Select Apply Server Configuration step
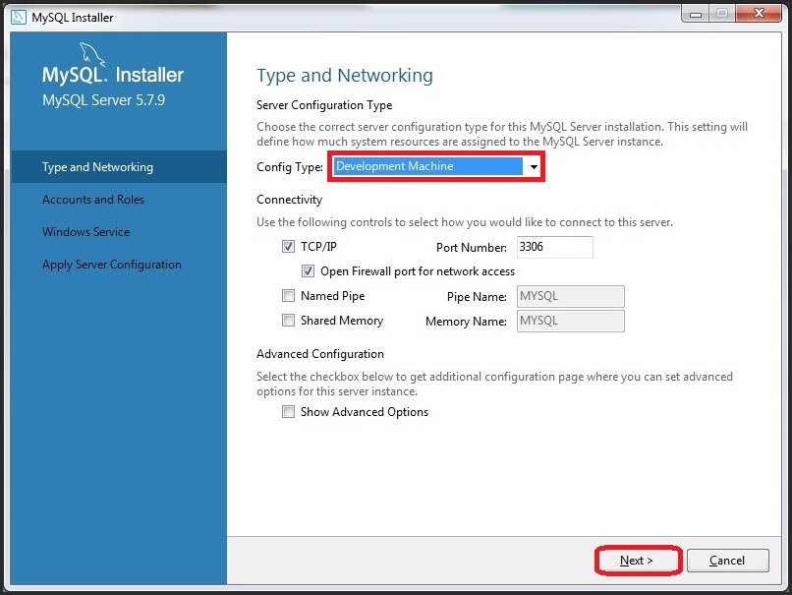 tap(112, 265)
